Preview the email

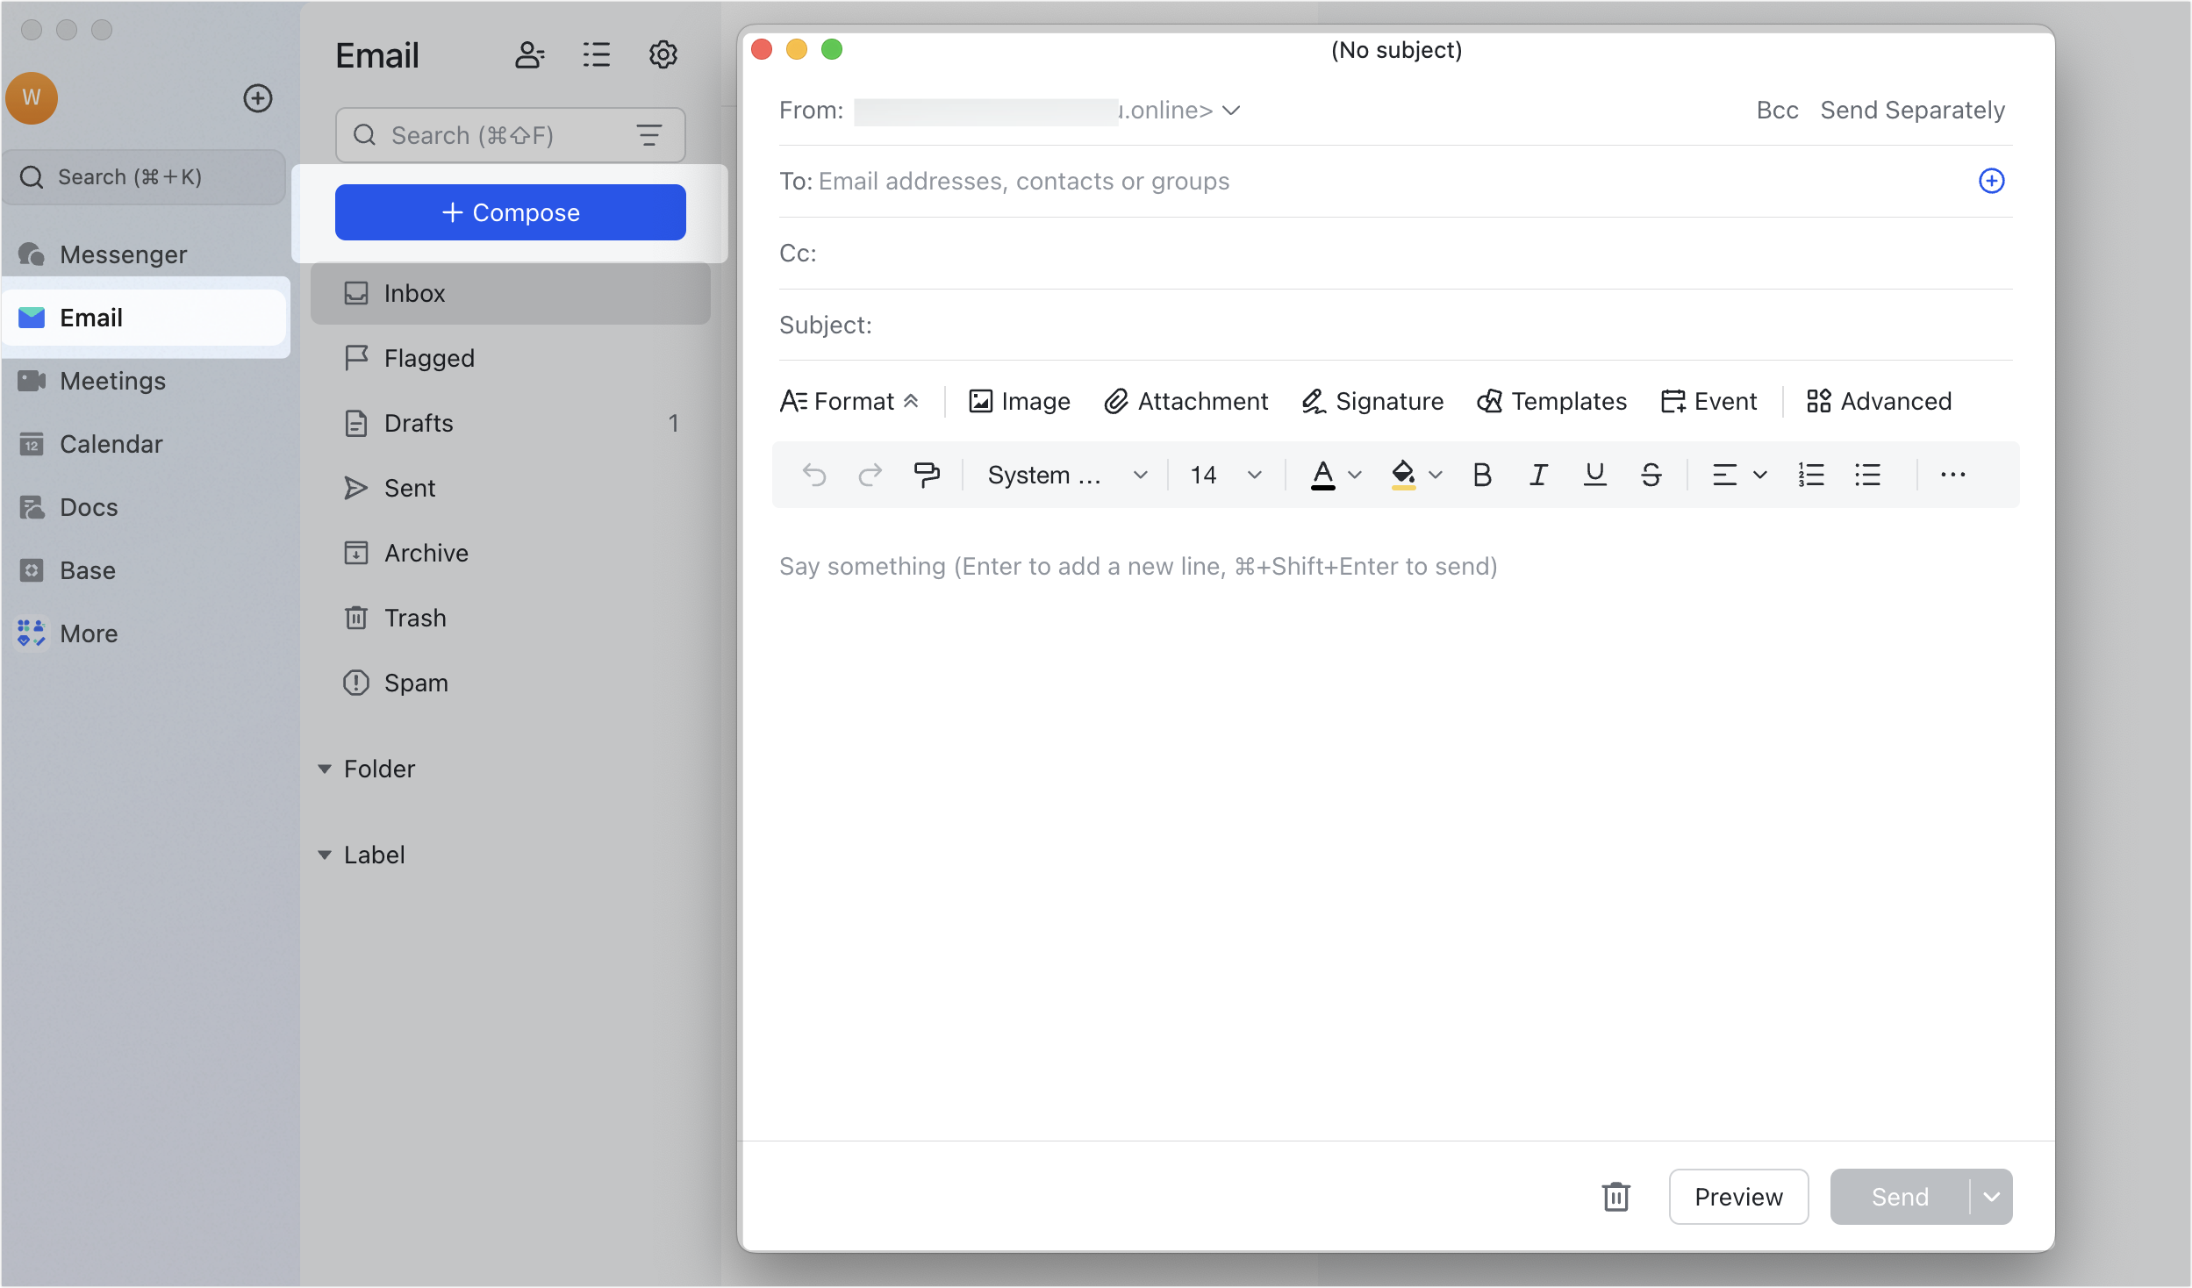[x=1737, y=1196]
